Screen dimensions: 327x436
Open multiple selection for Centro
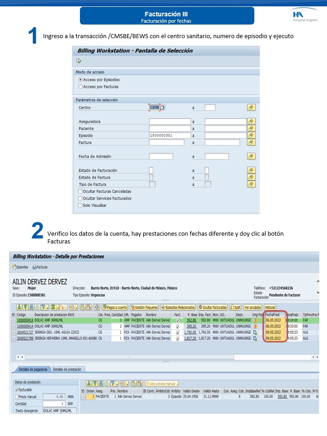[x=251, y=108]
